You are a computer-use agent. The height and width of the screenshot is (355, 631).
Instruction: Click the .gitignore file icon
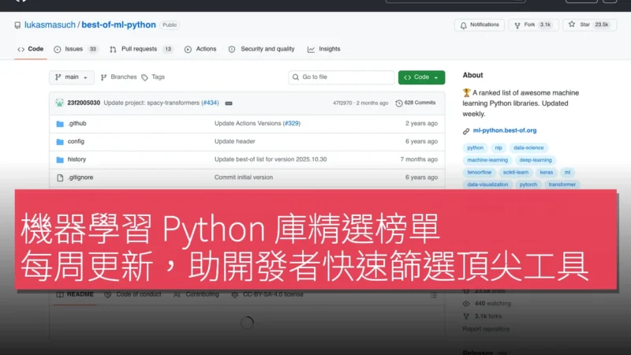pos(60,177)
